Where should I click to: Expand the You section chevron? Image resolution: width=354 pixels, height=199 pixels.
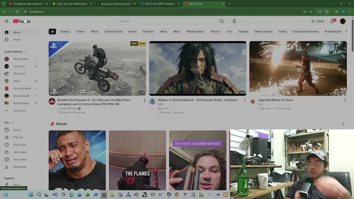[x=12, y=122]
